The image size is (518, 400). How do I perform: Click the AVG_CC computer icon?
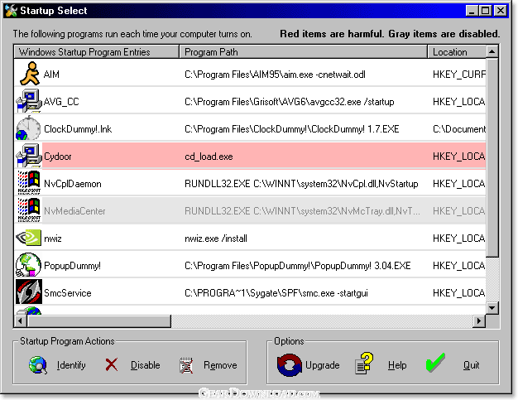pos(28,101)
